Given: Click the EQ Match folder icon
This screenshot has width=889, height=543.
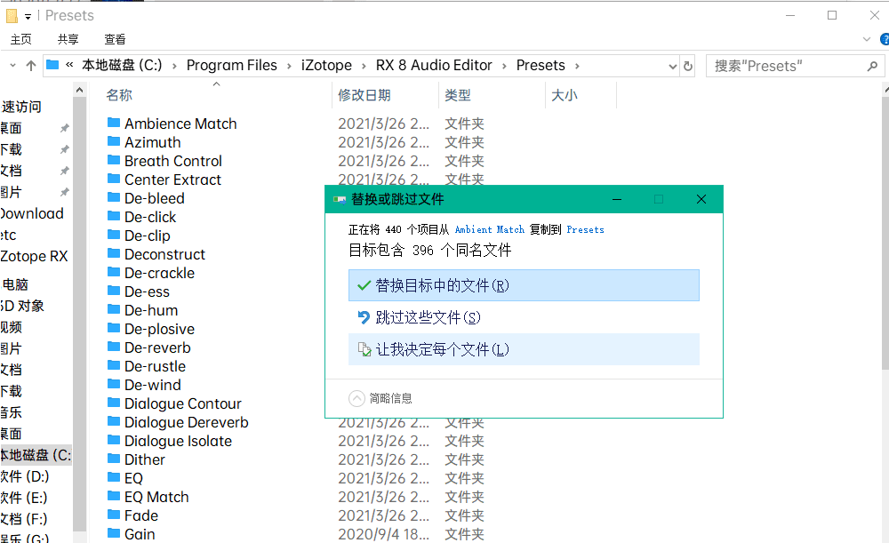Looking at the screenshot, I should [x=114, y=497].
